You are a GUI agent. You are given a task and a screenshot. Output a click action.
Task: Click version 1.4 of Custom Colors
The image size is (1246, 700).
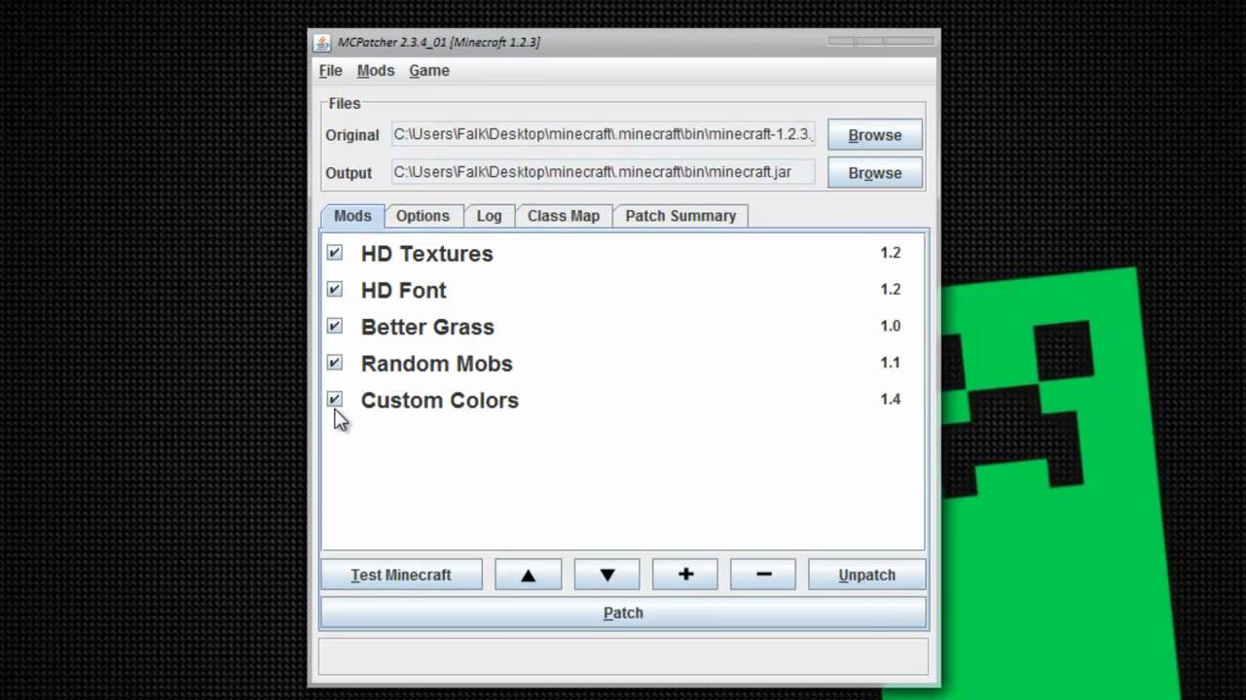pos(891,399)
